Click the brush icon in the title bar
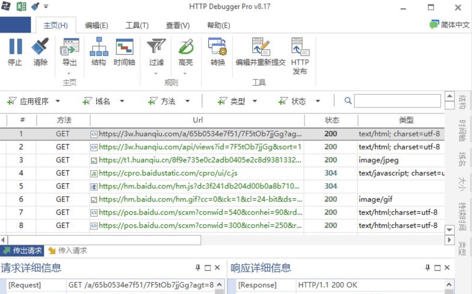Image resolution: width=472 pixels, height=294 pixels. [35, 6]
